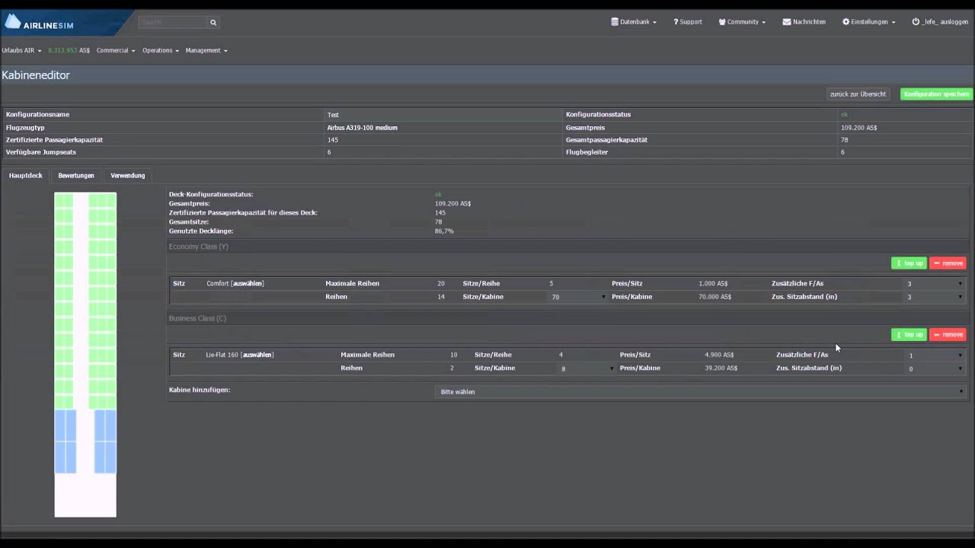This screenshot has width=975, height=548.
Task: Click top up for Business Class
Action: pos(909,335)
